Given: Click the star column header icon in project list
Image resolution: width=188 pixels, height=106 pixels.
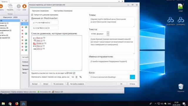Looking at the screenshot, I should 22,21.
